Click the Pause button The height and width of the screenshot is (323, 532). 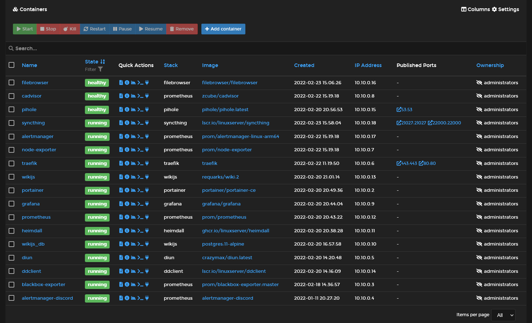(x=122, y=29)
